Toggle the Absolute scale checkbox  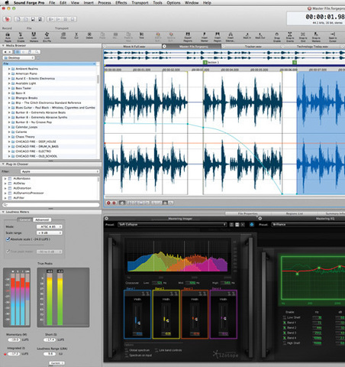pos(8,239)
